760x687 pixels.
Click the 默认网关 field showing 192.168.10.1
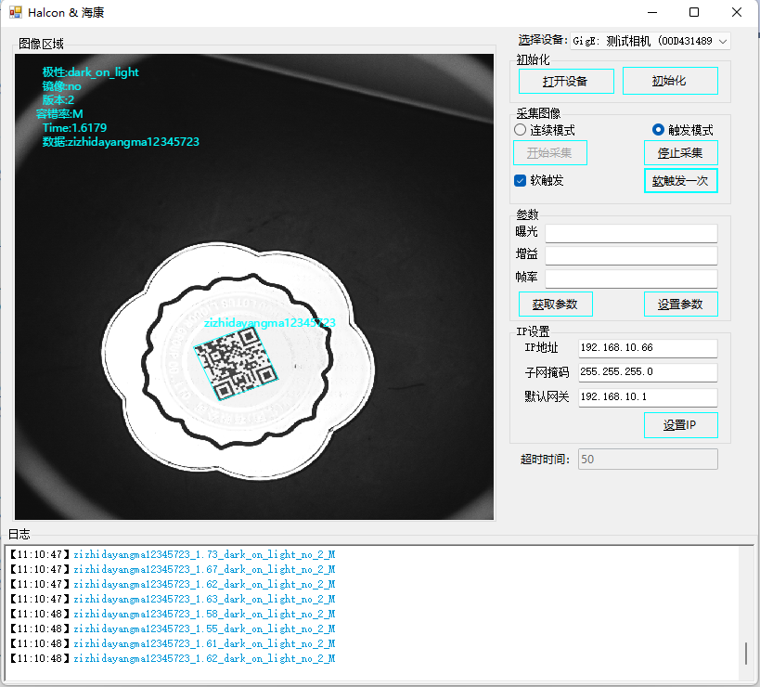648,397
